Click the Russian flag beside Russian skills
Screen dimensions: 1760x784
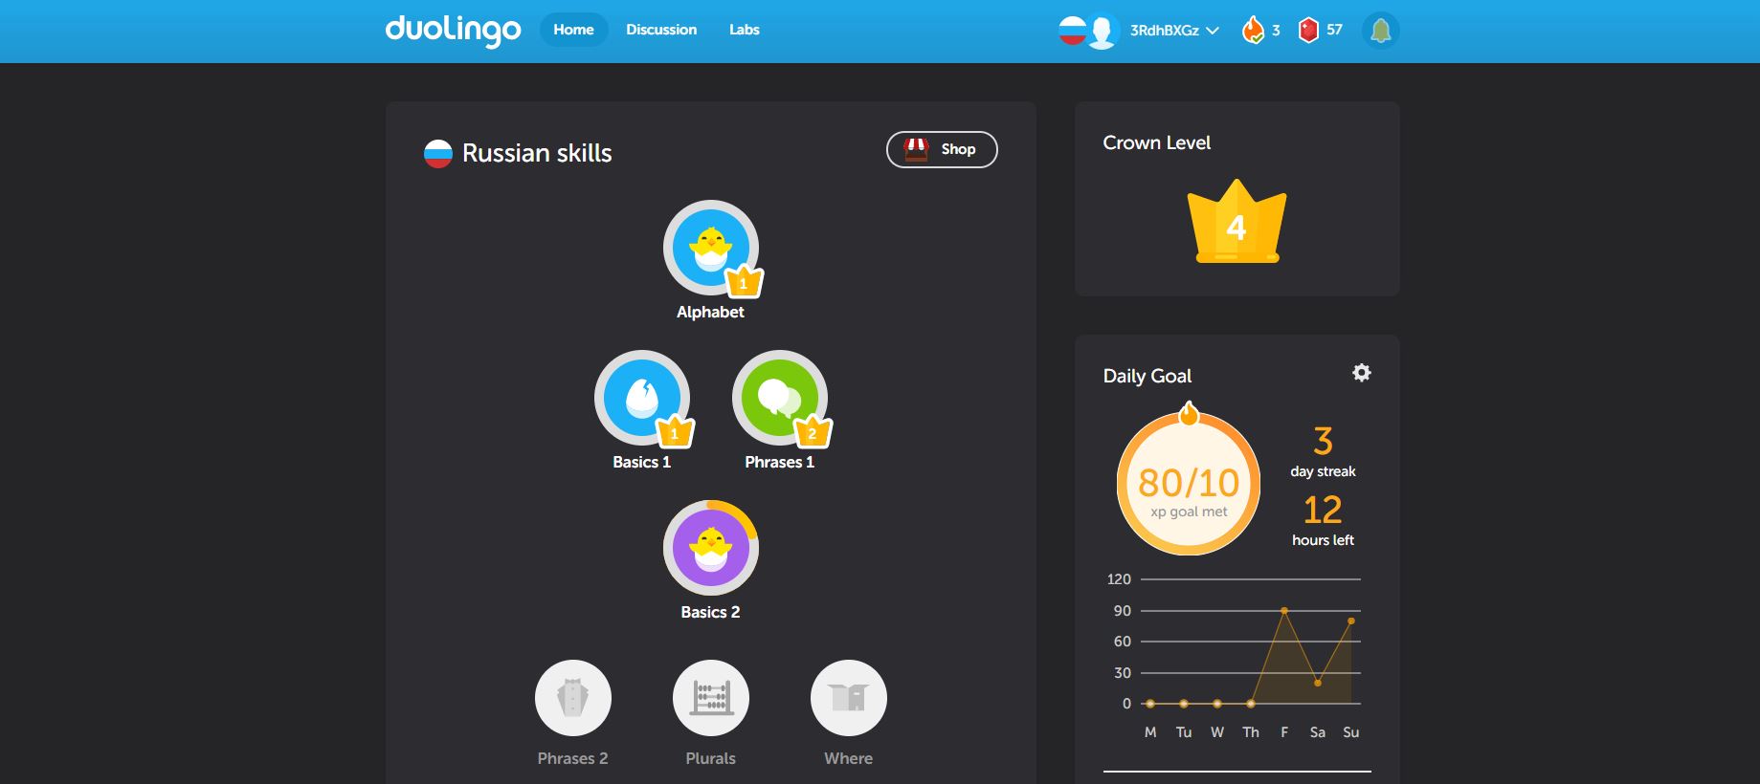(438, 153)
